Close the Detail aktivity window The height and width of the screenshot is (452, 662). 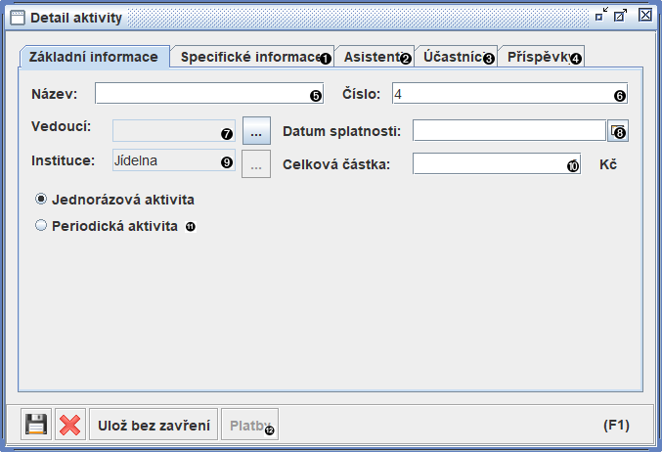[x=645, y=15]
